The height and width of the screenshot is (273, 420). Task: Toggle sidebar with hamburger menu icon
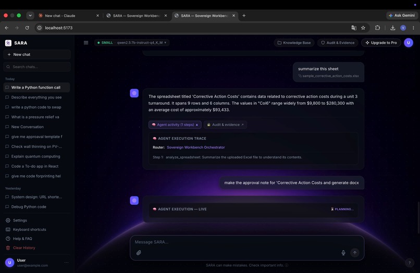tap(86, 43)
